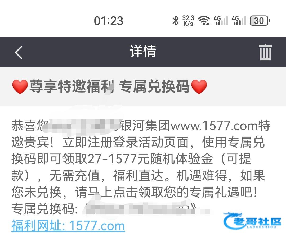This screenshot has height=237, width=286.
Task: Tap the 老哥社区 watermark logo
Action: [252, 220]
